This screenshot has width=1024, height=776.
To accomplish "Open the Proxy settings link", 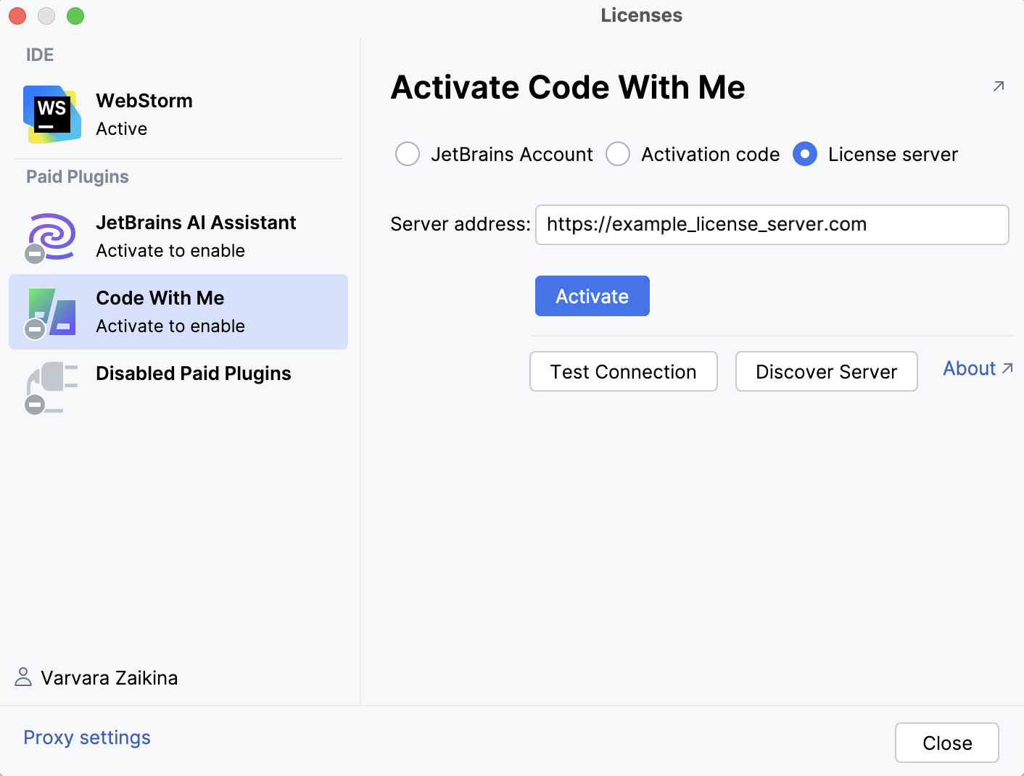I will tap(87, 738).
